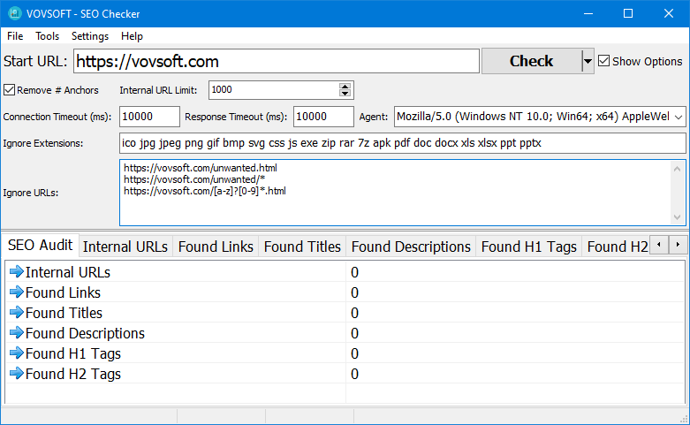Toggle the Remove # Anchors checkbox

9,90
